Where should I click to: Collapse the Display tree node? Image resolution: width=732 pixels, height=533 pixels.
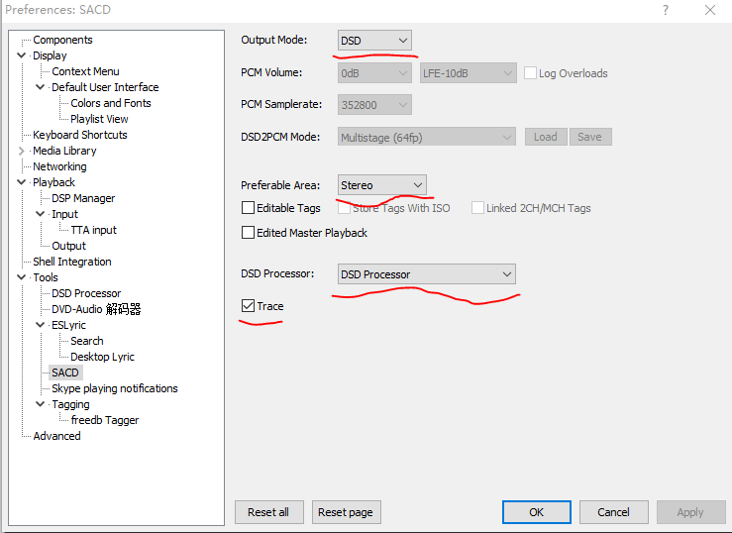(x=22, y=55)
